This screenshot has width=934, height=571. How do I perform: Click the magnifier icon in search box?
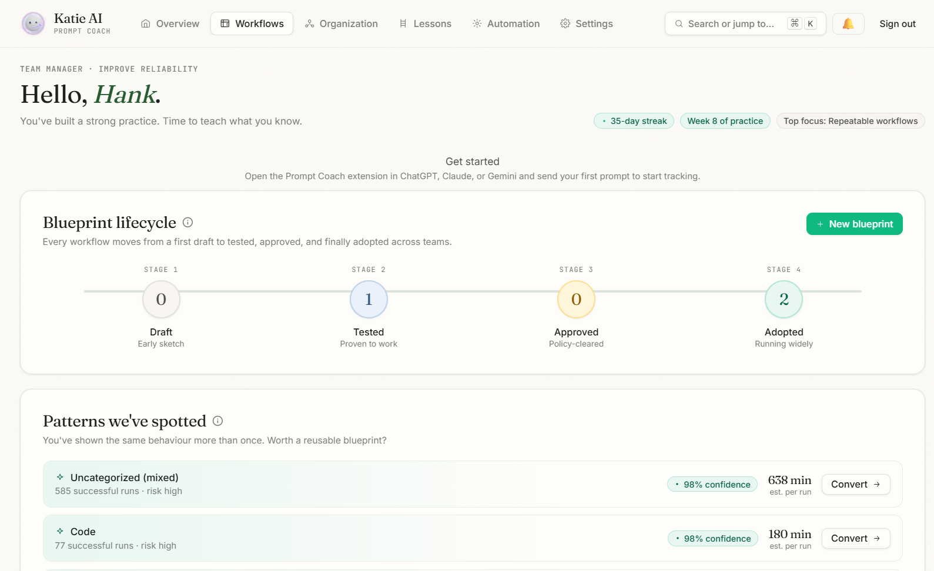[679, 23]
